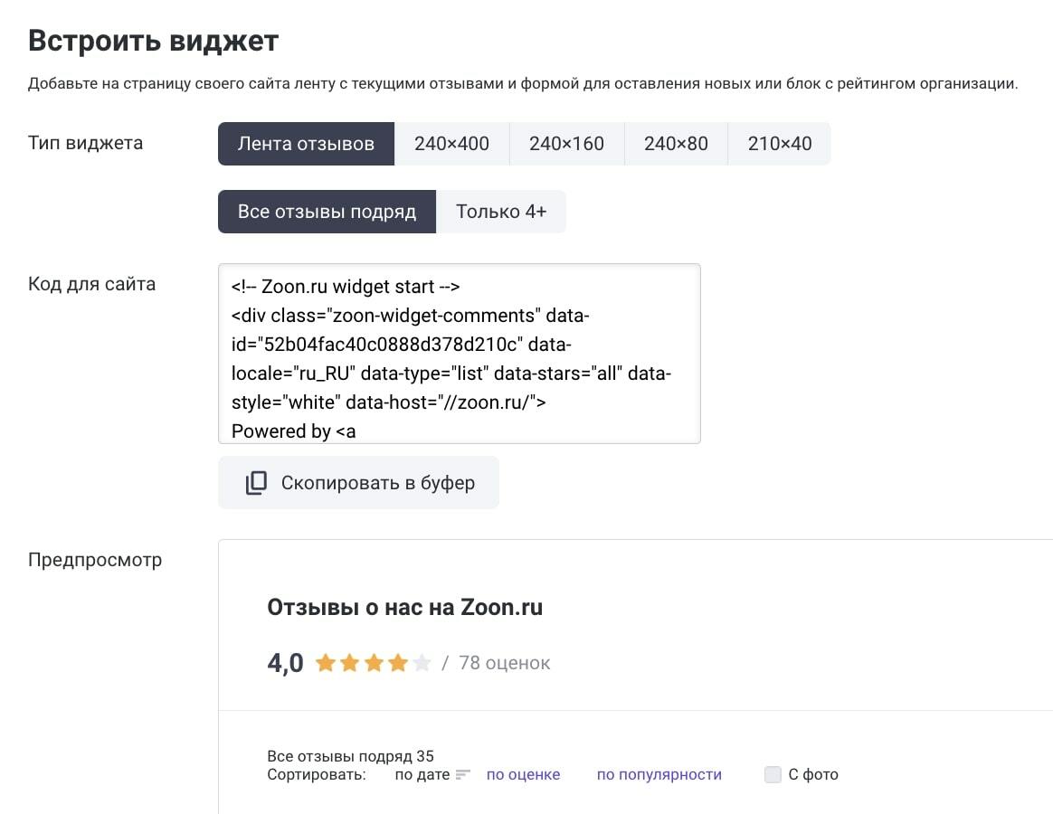Click the 78 оценок ratings count
The image size is (1053, 814).
point(504,664)
